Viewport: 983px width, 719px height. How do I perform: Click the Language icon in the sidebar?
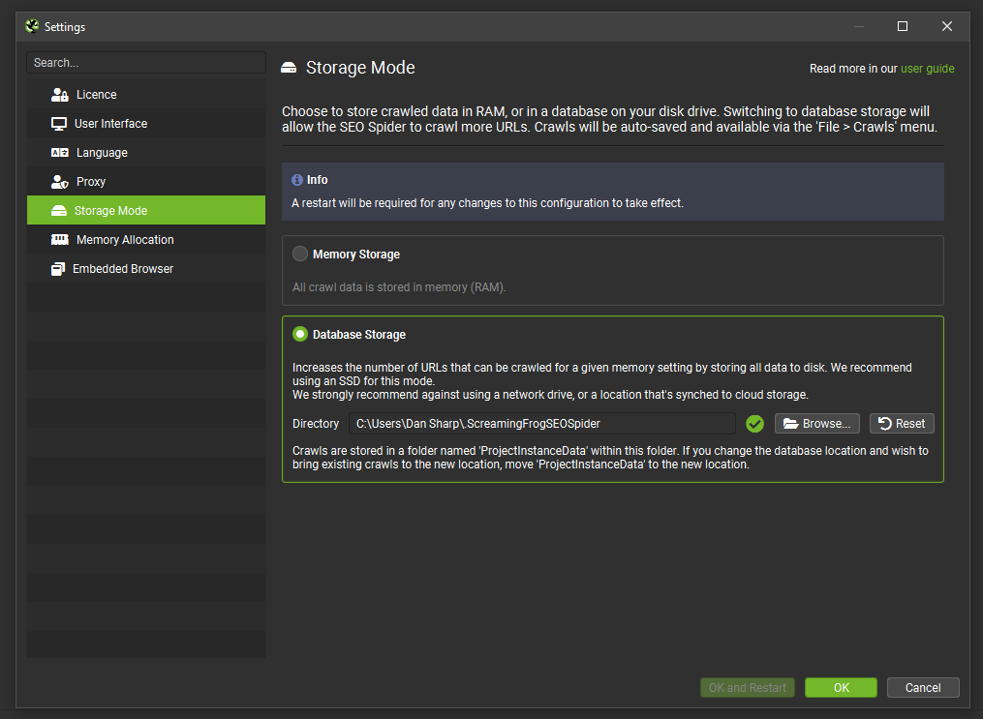click(59, 153)
